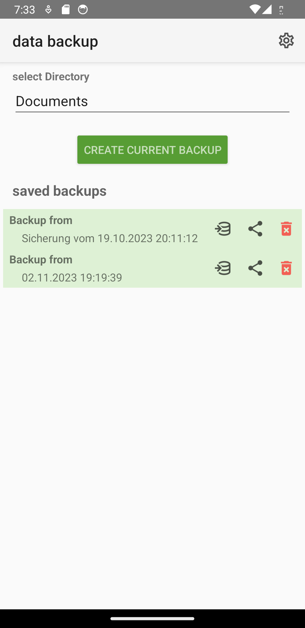The height and width of the screenshot is (628, 305).
Task: Open settings with the gear icon
Action: click(286, 41)
